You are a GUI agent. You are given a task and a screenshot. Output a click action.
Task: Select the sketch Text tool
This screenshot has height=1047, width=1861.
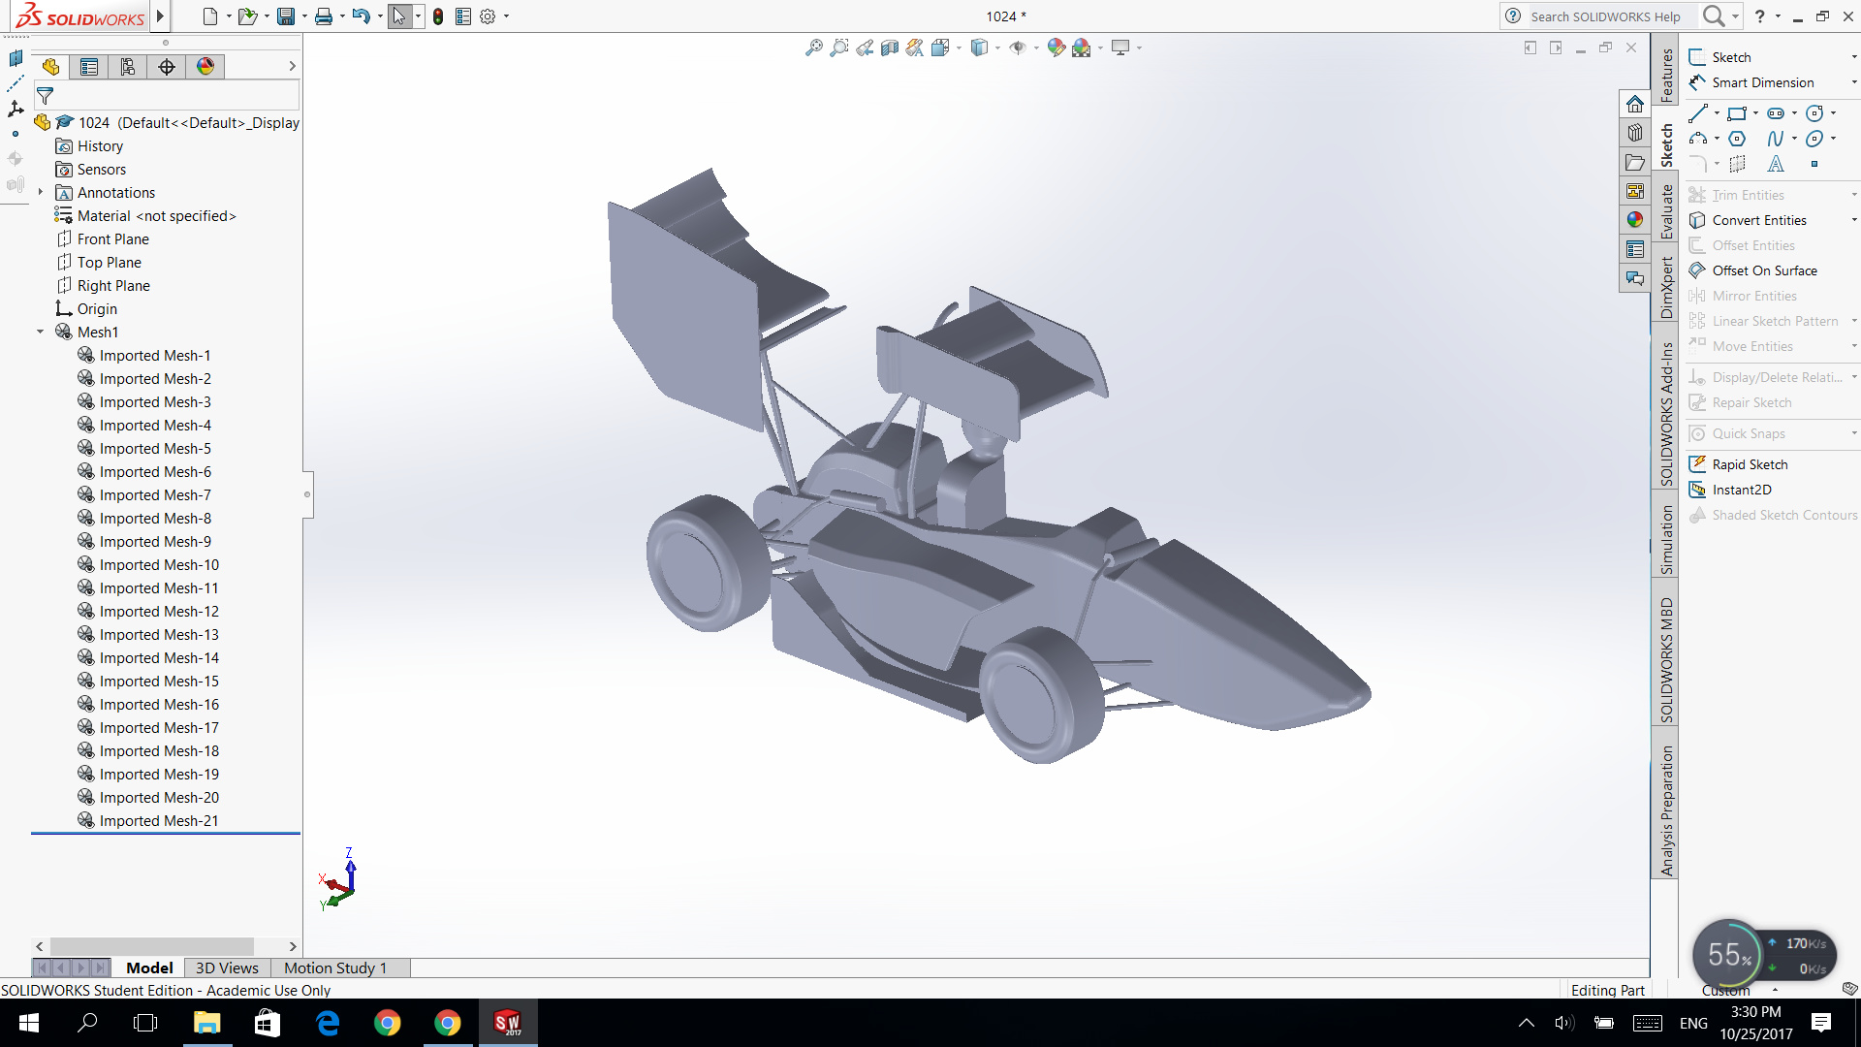(x=1775, y=164)
